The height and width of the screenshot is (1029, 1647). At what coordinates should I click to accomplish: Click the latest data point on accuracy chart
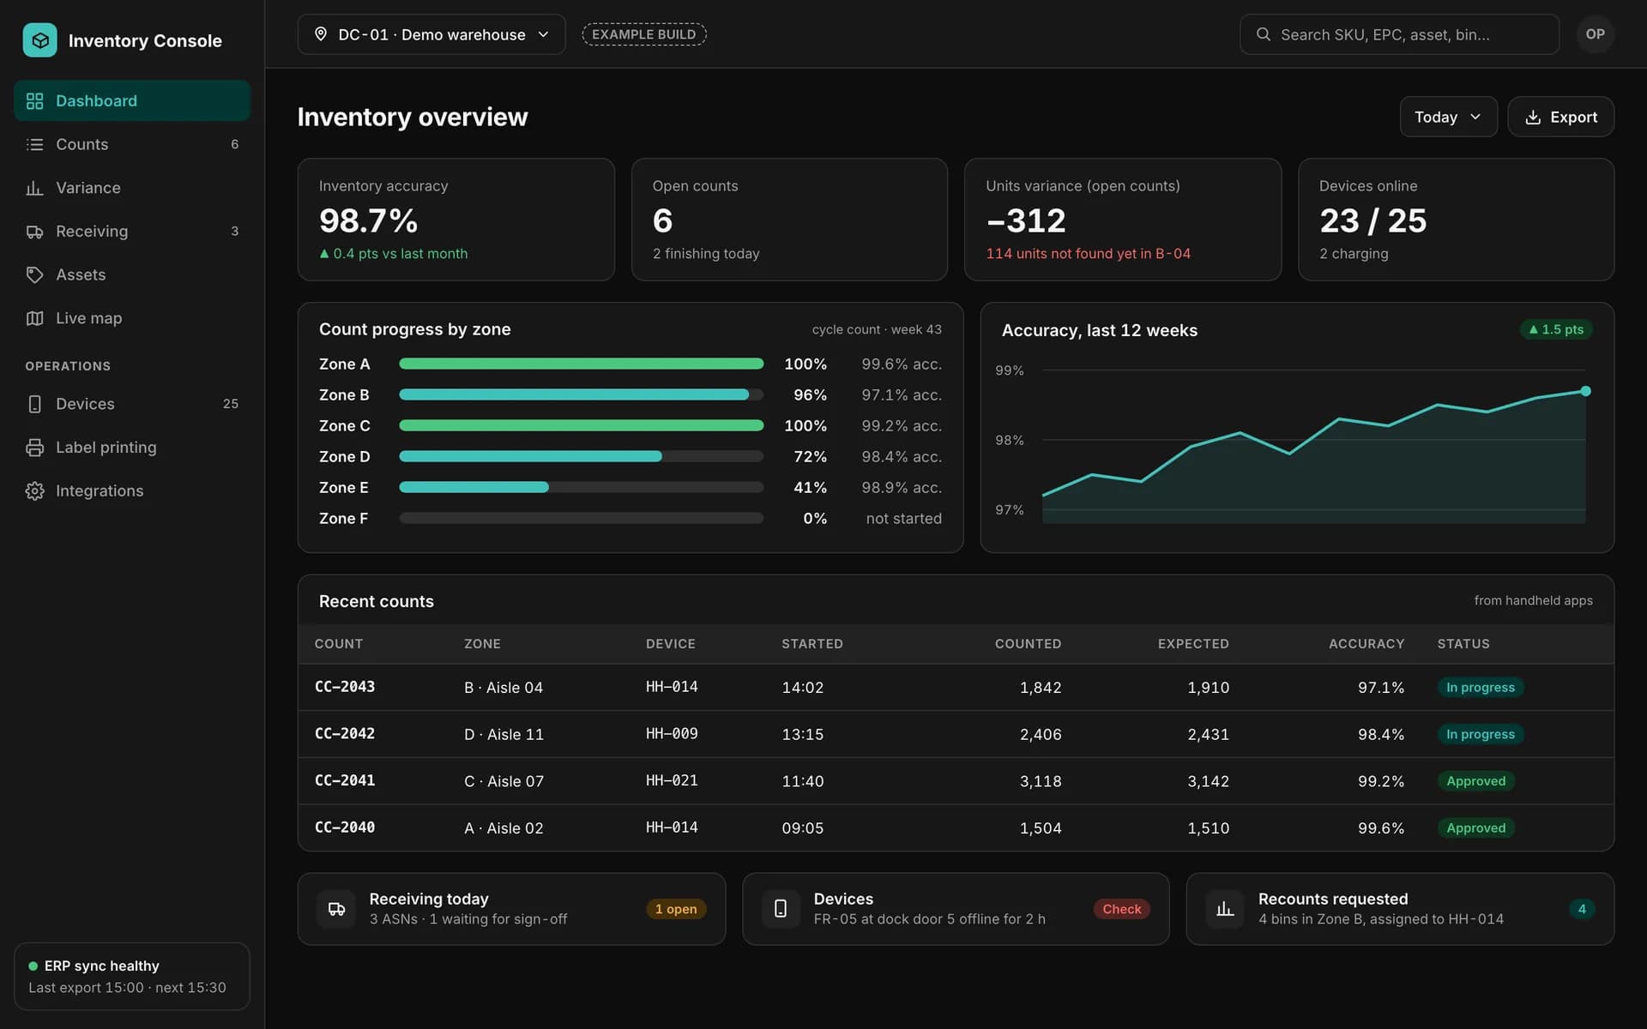click(x=1585, y=391)
